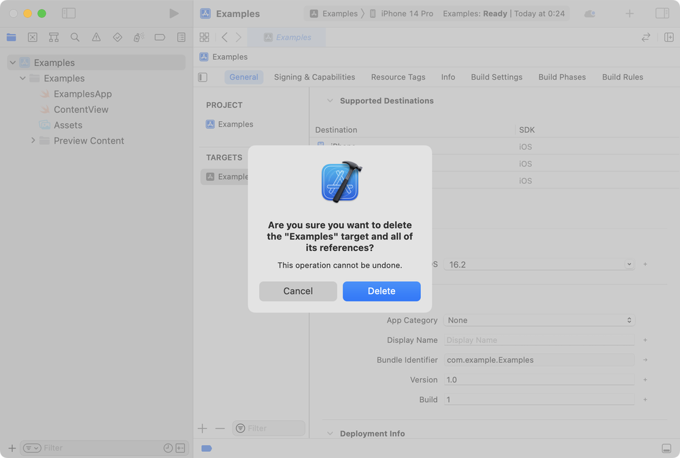Image resolution: width=680 pixels, height=458 pixels.
Task: Toggle the inspector panel on the right
Action: tap(662, 14)
